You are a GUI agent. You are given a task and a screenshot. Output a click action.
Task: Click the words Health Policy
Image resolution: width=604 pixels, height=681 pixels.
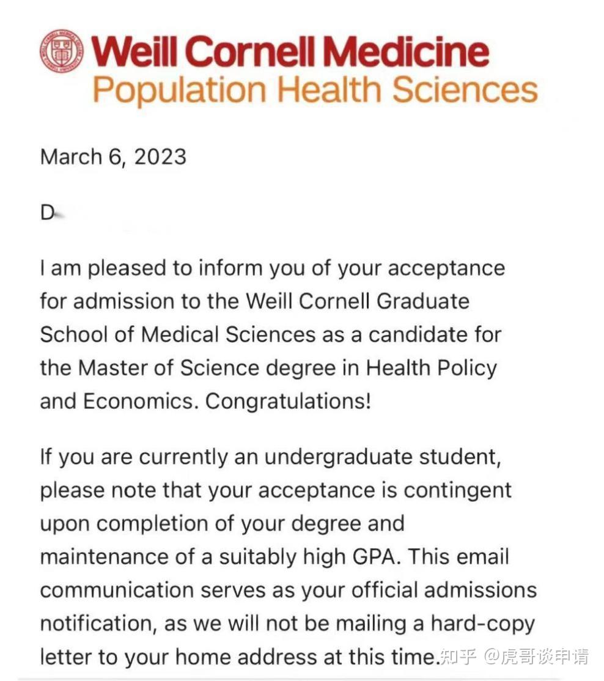point(431,368)
